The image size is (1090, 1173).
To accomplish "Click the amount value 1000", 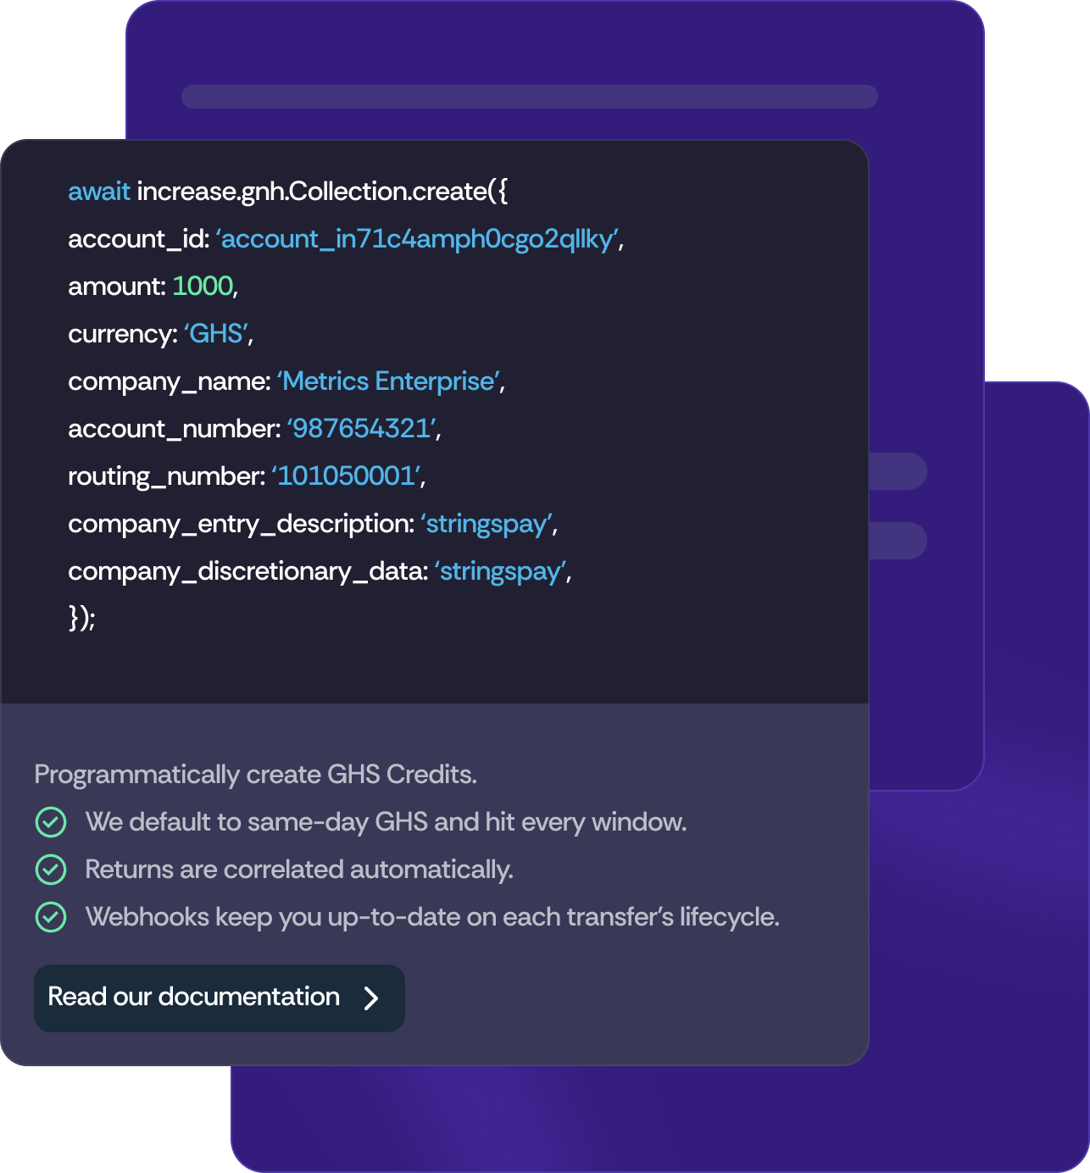I will (203, 286).
